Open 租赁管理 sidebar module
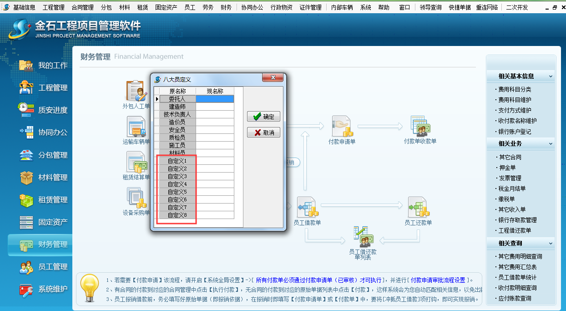Image resolution: width=566 pixels, height=311 pixels. pyautogui.click(x=43, y=200)
